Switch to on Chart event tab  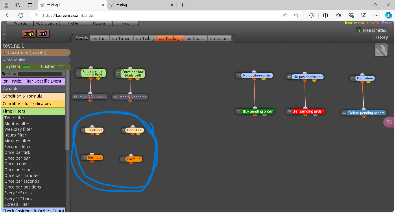pos(195,38)
